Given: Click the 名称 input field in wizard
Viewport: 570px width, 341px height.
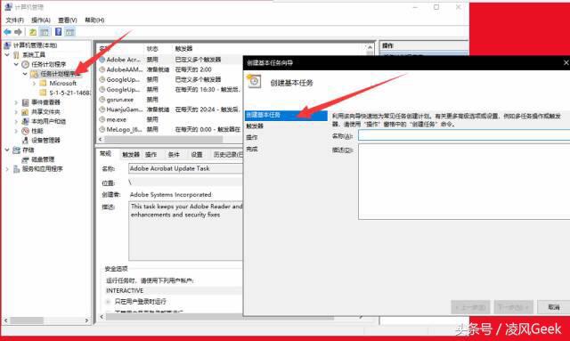Looking at the screenshot, I should point(464,135).
